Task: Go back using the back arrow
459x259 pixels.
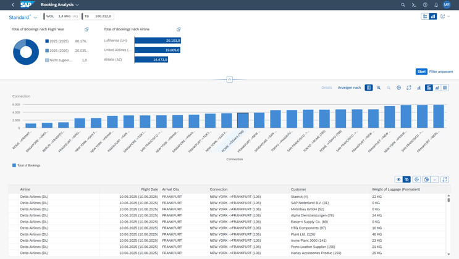Action: pos(13,5)
